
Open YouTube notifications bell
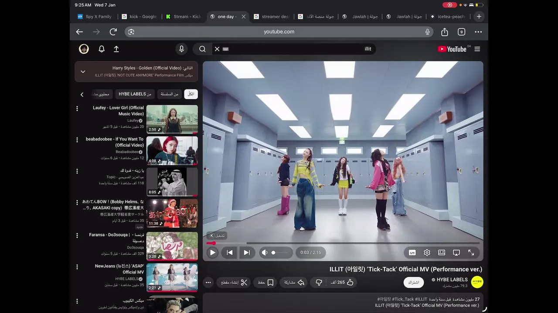(102, 49)
